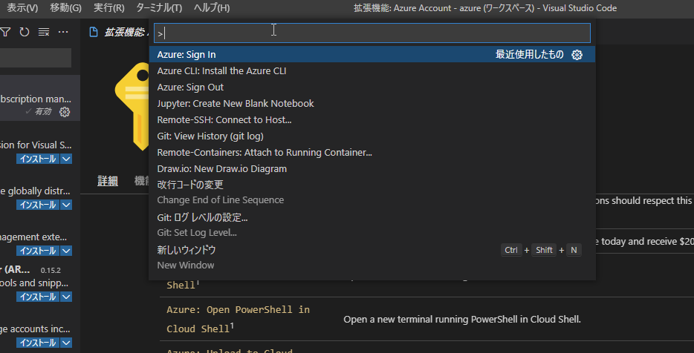This screenshot has height=353, width=694.
Task: Select the Git: ログ レベルの設定... command
Action: point(372,225)
